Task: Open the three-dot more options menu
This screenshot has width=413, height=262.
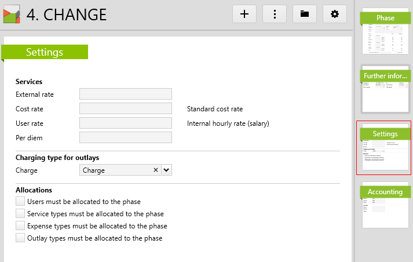Action: tap(275, 14)
